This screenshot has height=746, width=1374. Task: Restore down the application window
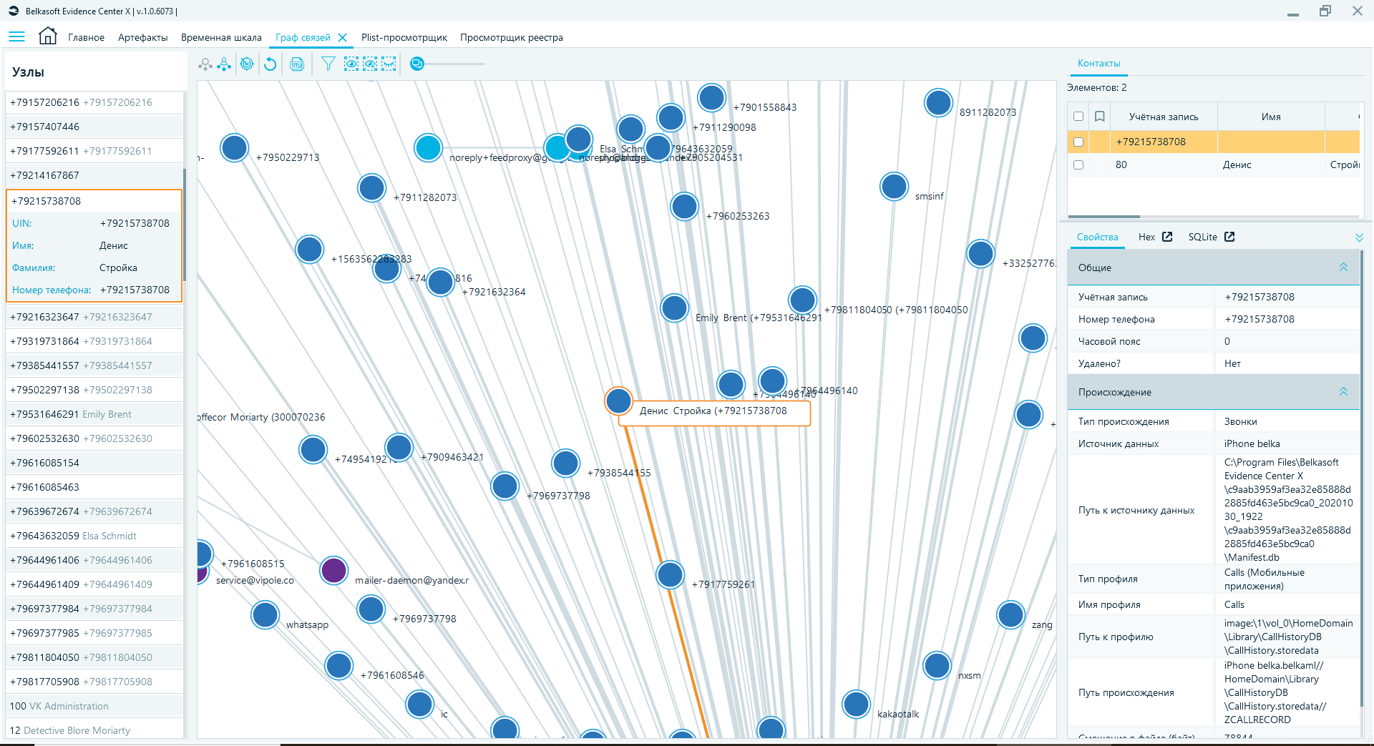pos(1325,11)
